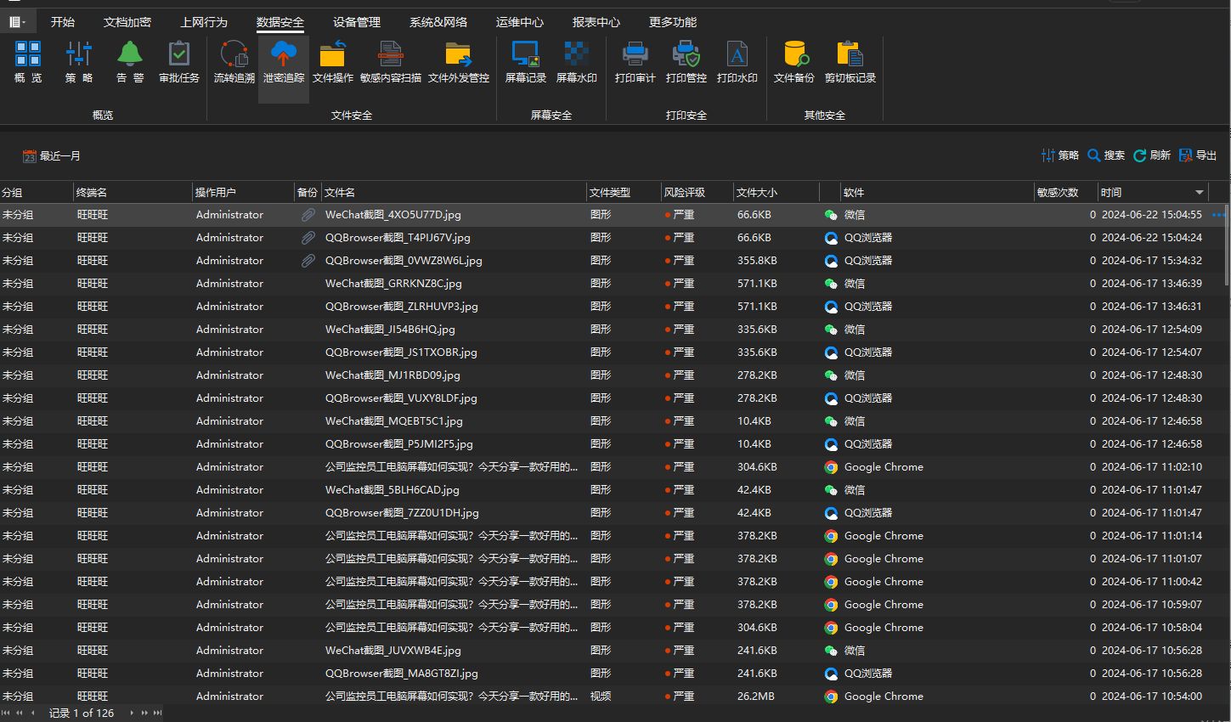The width and height of the screenshot is (1231, 722).
Task: Open 打印管控 print control
Action: click(x=686, y=62)
